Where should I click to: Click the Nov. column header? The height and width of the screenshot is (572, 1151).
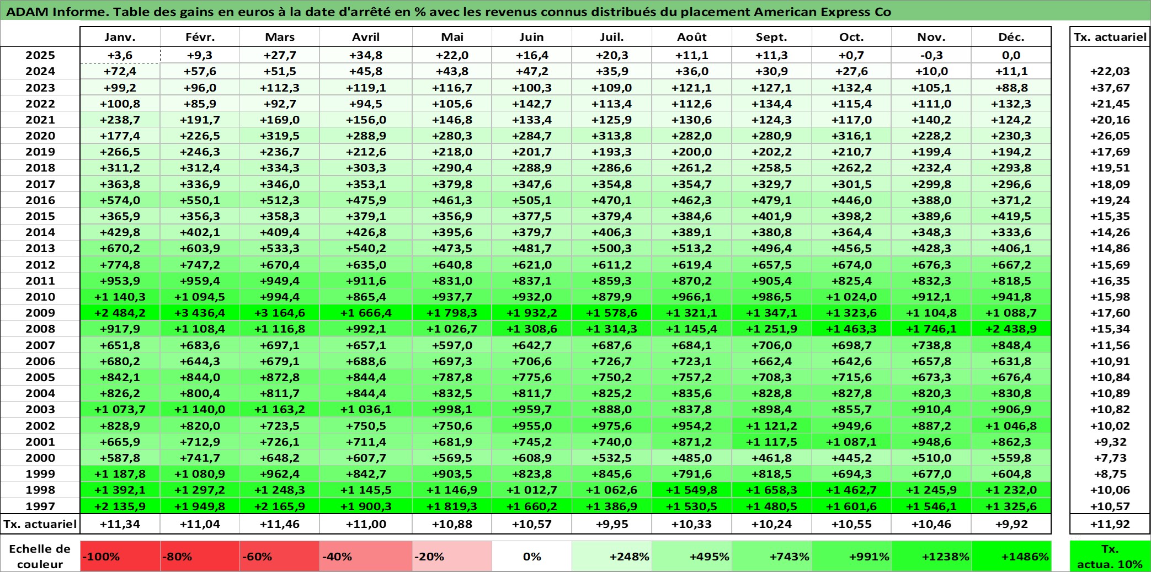(x=931, y=37)
